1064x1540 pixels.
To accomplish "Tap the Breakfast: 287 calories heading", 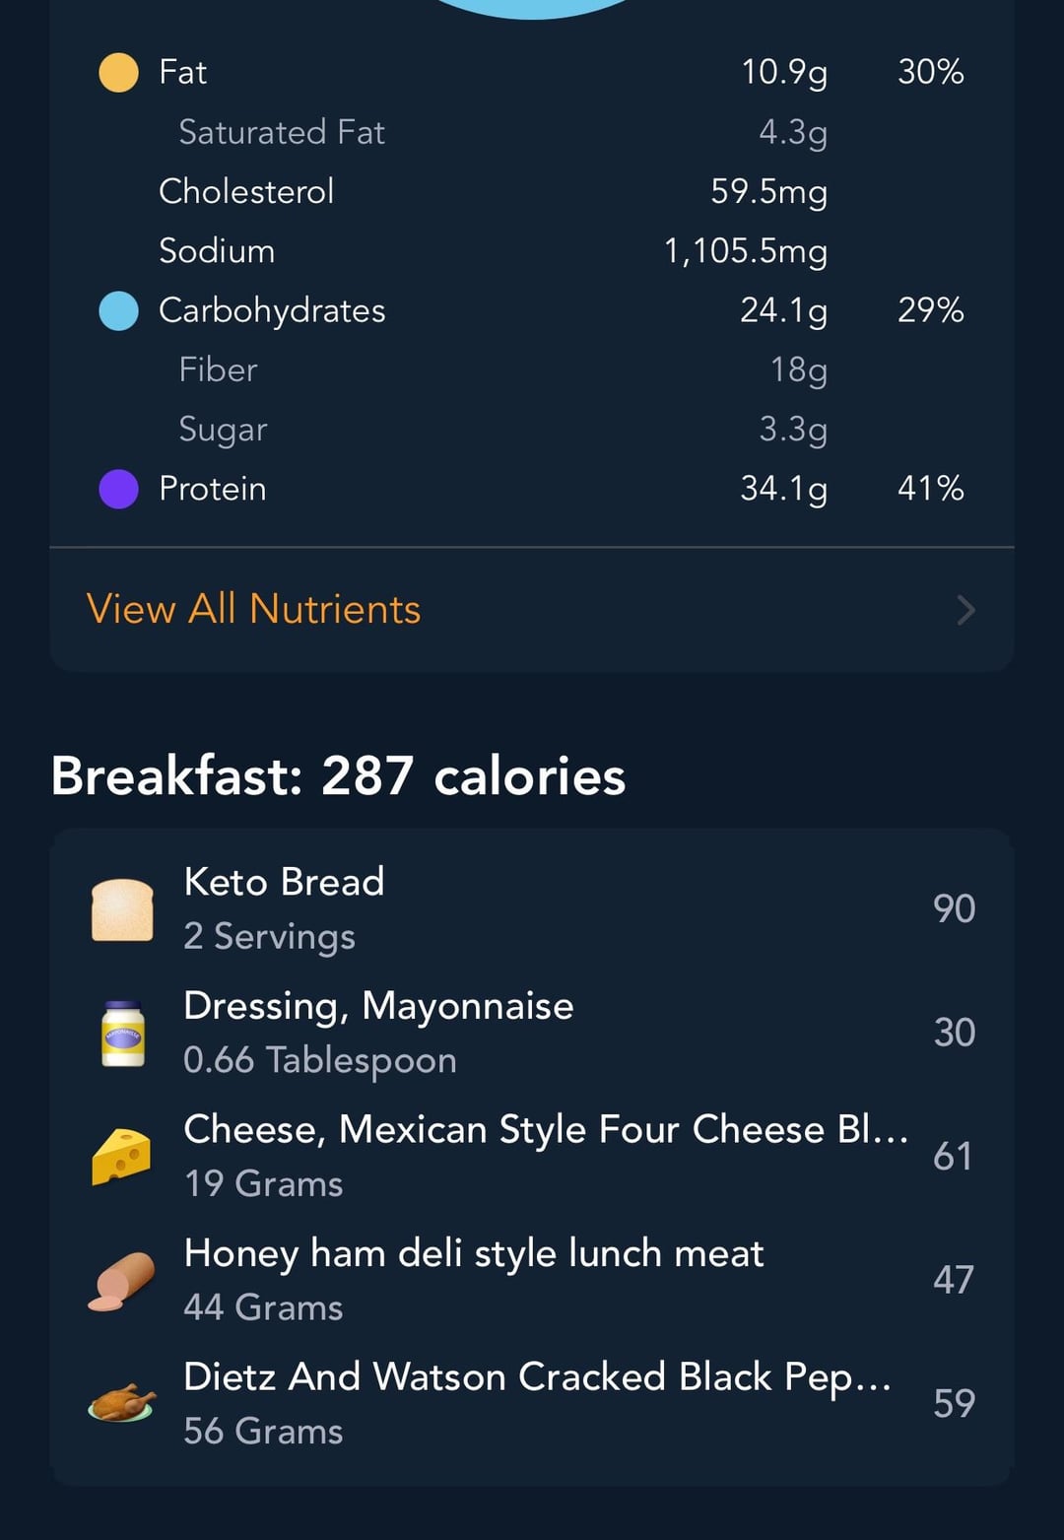I will (338, 775).
